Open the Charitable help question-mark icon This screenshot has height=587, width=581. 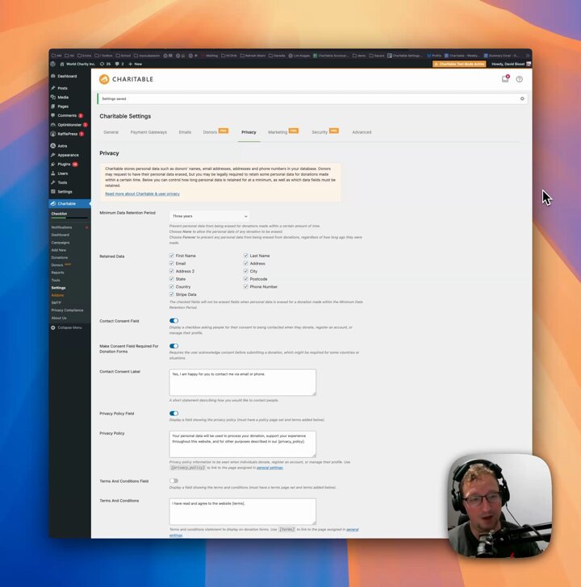[x=519, y=79]
